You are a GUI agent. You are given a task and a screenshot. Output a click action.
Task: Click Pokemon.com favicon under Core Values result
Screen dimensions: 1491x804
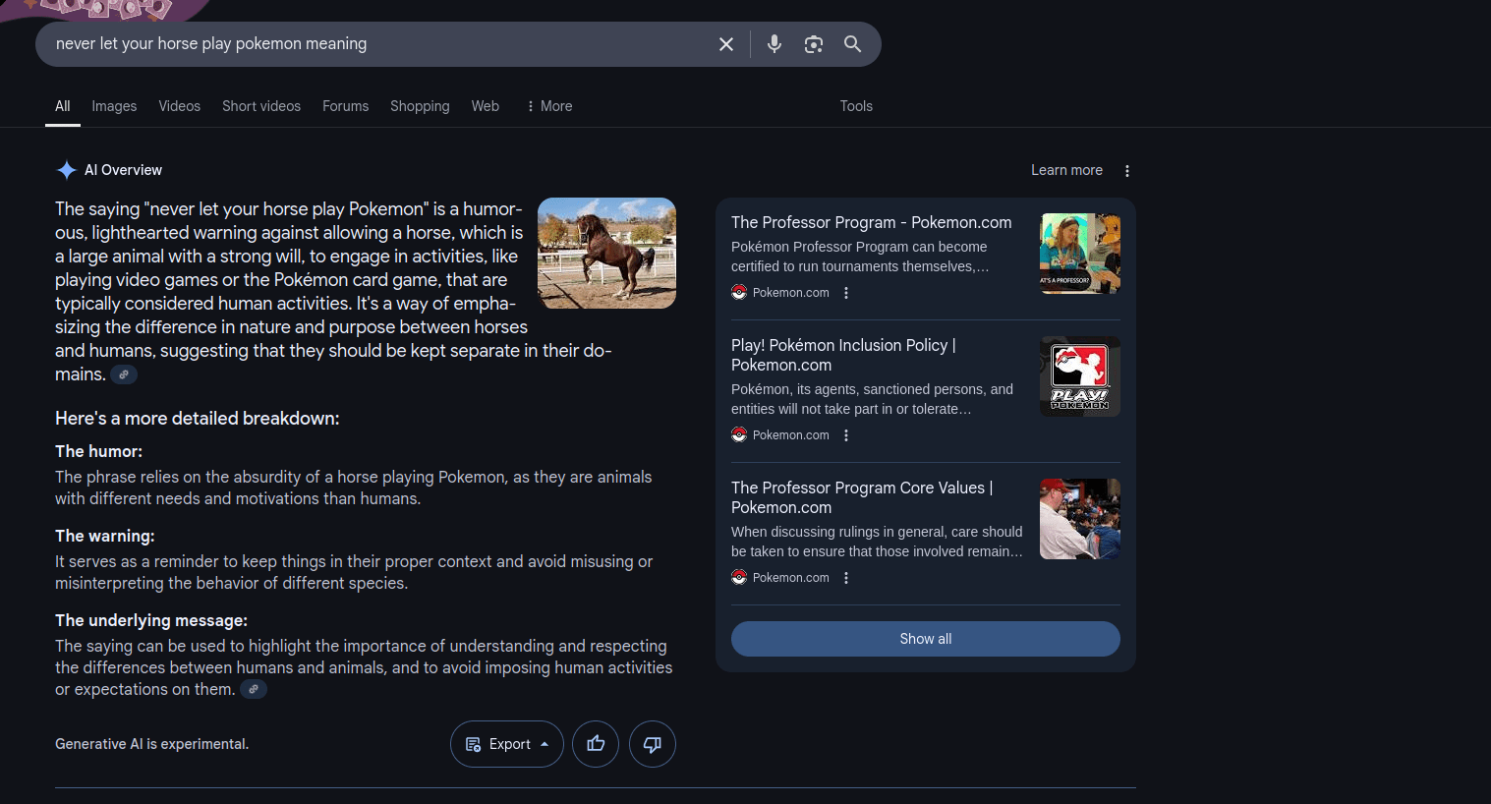pos(739,577)
